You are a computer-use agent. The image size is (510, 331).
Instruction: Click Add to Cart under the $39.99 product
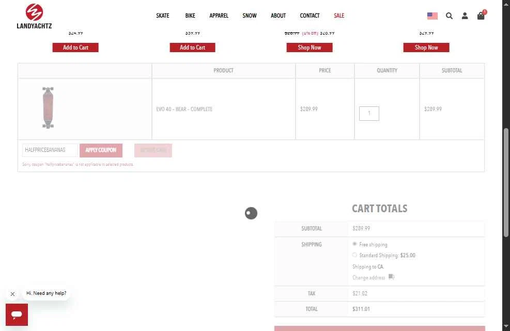[x=193, y=48]
